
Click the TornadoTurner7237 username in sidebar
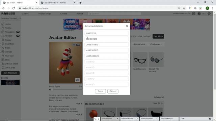[11, 18]
